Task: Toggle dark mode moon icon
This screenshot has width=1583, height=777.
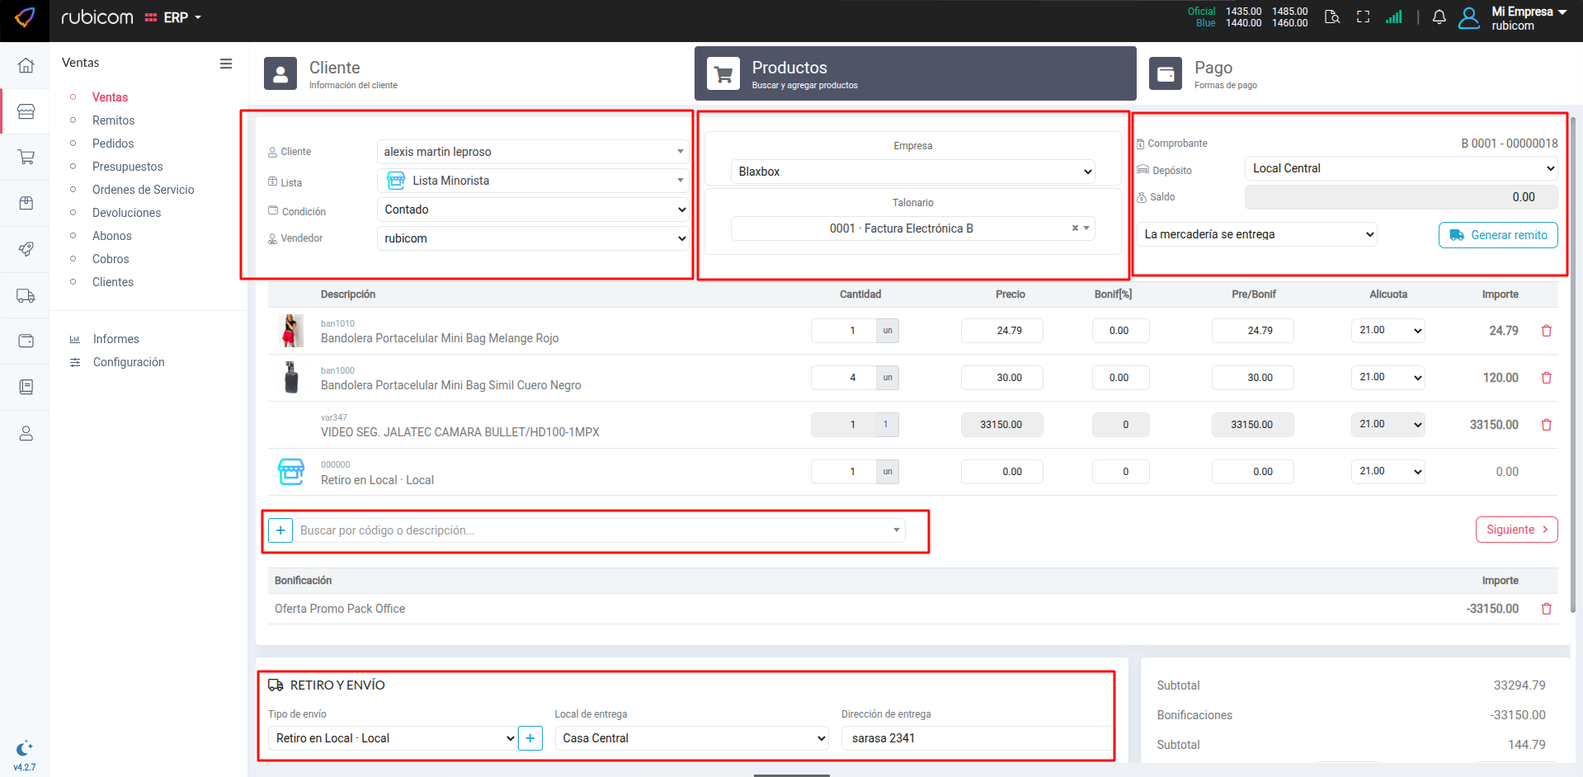Action: click(24, 748)
